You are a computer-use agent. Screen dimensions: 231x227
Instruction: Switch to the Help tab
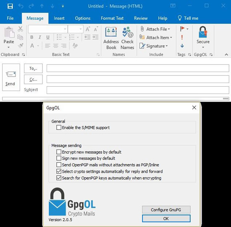[x=163, y=18]
